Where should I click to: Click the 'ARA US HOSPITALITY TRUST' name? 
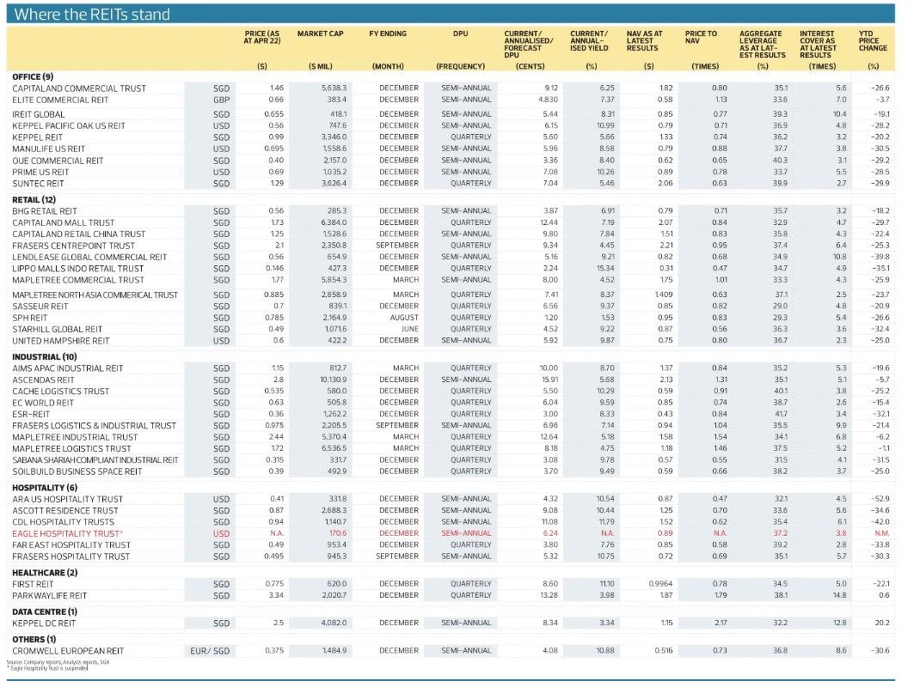68,500
